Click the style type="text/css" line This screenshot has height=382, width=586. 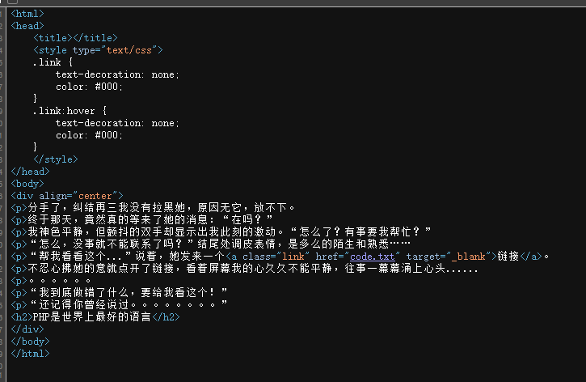98,50
